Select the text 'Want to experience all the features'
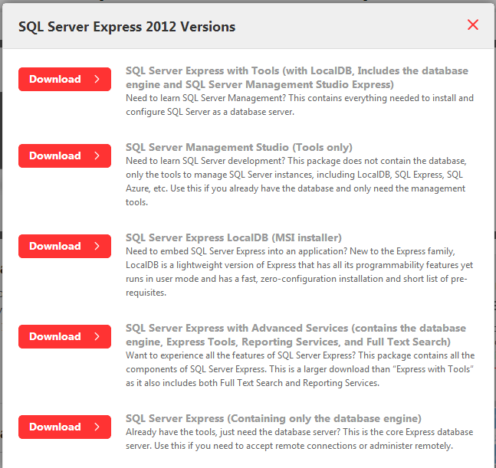This screenshot has width=496, height=468. coord(195,355)
